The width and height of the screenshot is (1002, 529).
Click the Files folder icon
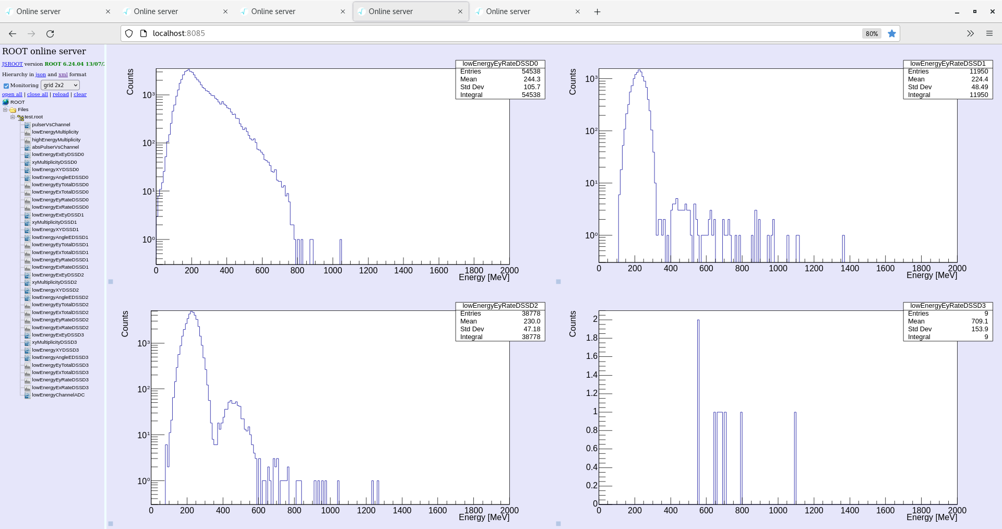(x=13, y=110)
